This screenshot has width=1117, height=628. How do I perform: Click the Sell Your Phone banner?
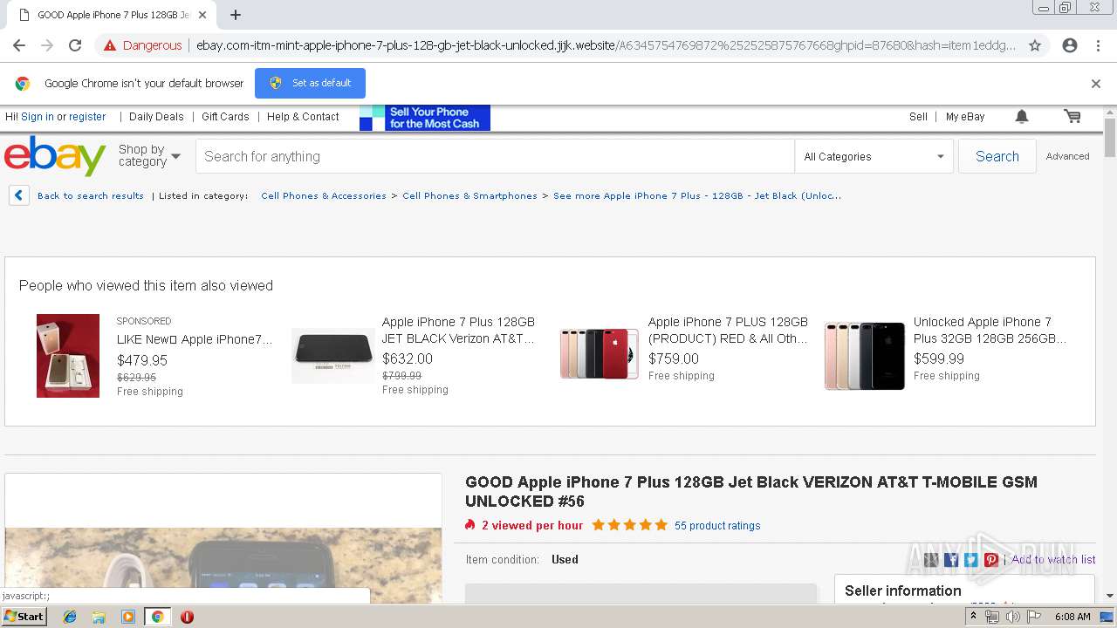[x=425, y=118]
